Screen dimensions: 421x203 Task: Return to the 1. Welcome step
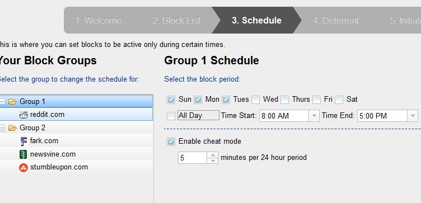point(99,20)
